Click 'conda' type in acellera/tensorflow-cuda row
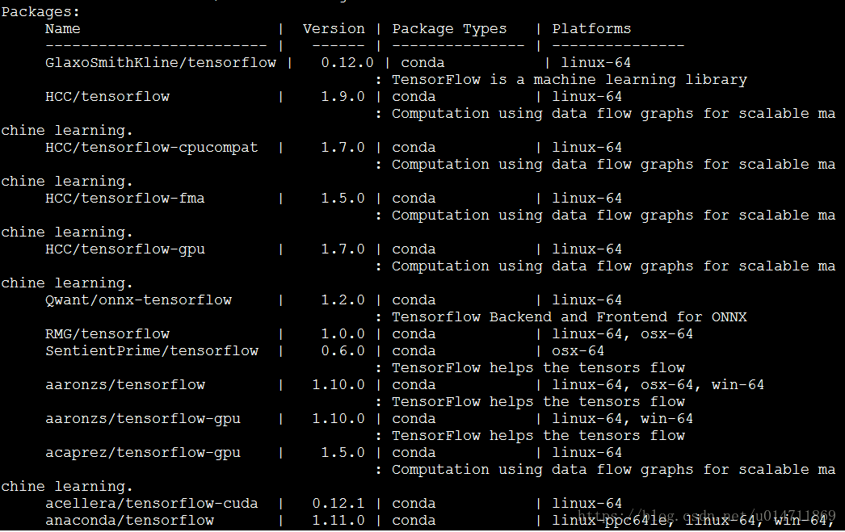This screenshot has width=845, height=532. tap(414, 504)
